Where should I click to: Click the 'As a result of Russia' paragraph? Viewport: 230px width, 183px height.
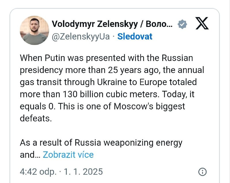101,143
